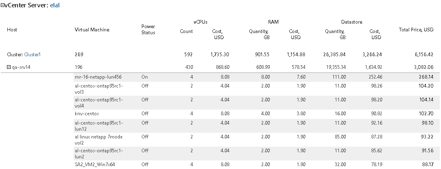Screen dimensions: 441x169
Task: Collapse the vCenter Server elal section
Action: [x=2, y=5]
